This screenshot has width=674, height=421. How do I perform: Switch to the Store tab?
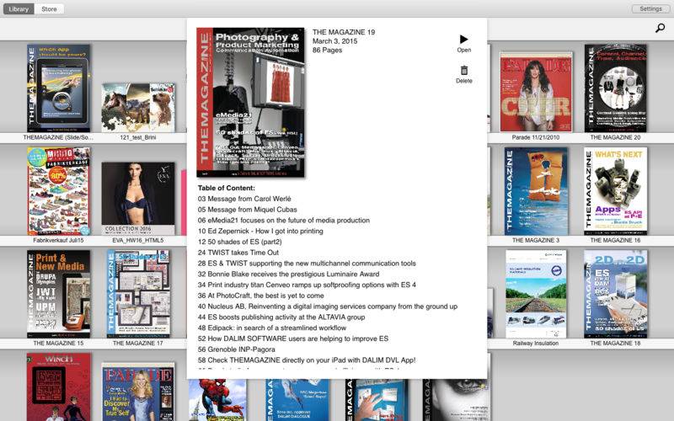point(49,8)
